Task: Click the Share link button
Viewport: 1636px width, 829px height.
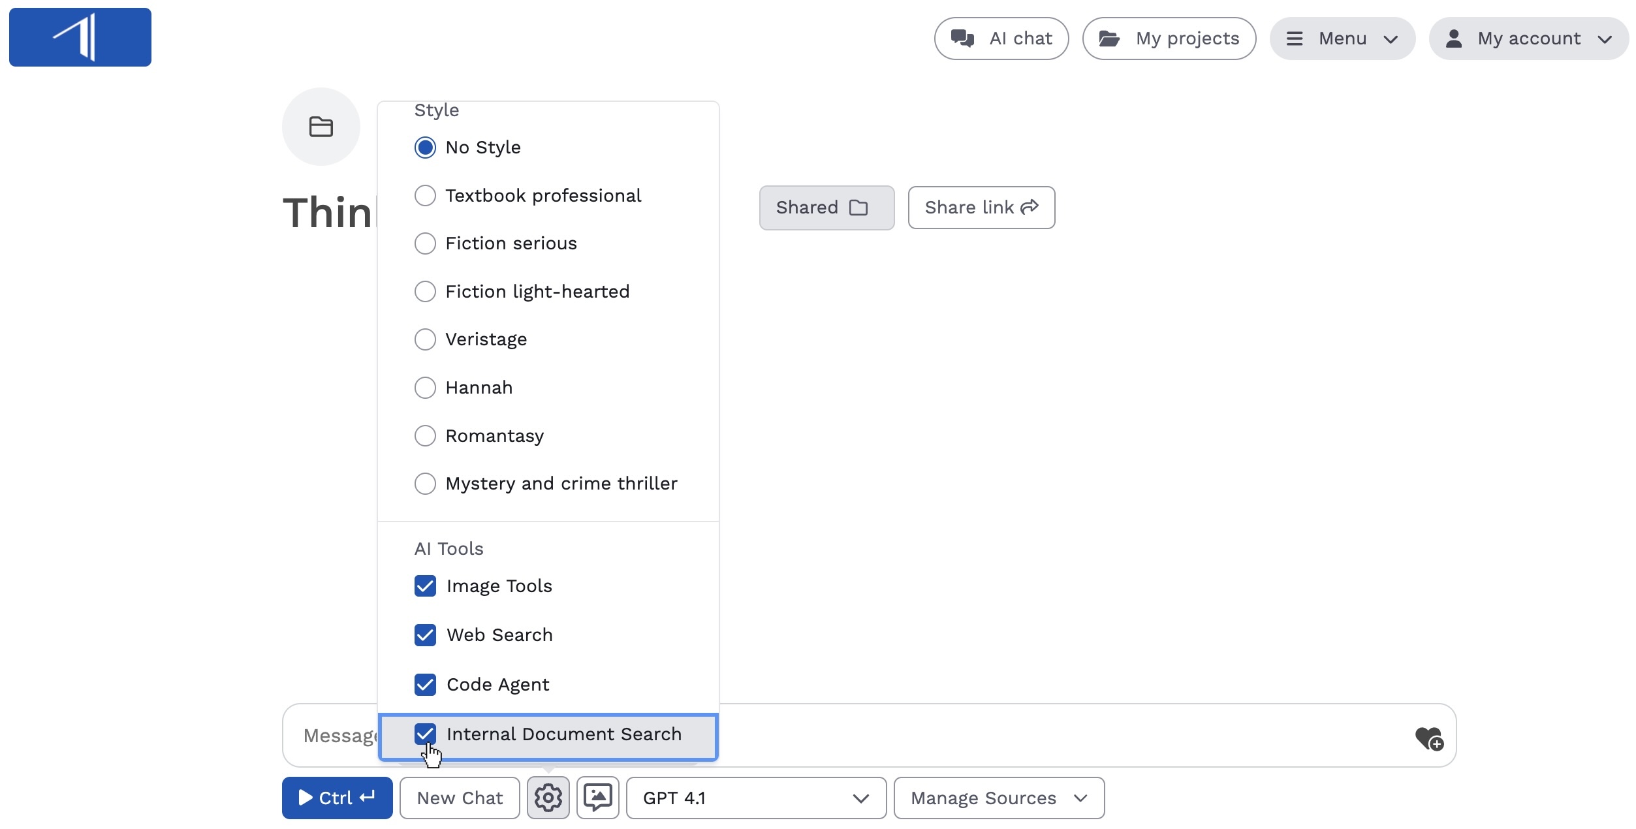Action: tap(981, 208)
